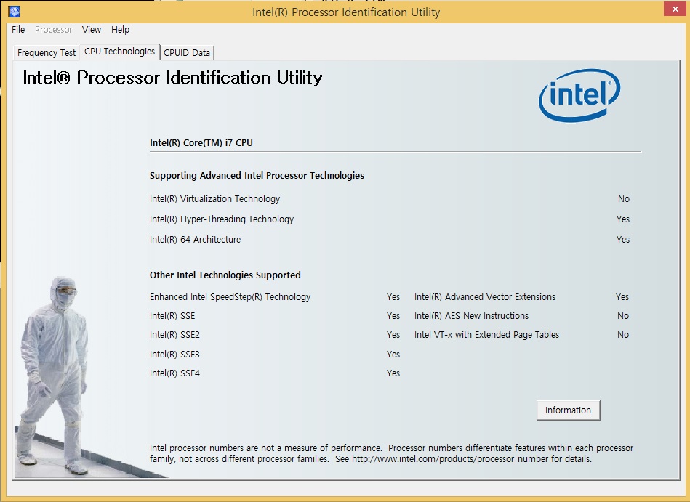690x502 pixels.
Task: Click the No value for VT-x Extended Page Tables
Action: pyautogui.click(x=623, y=334)
